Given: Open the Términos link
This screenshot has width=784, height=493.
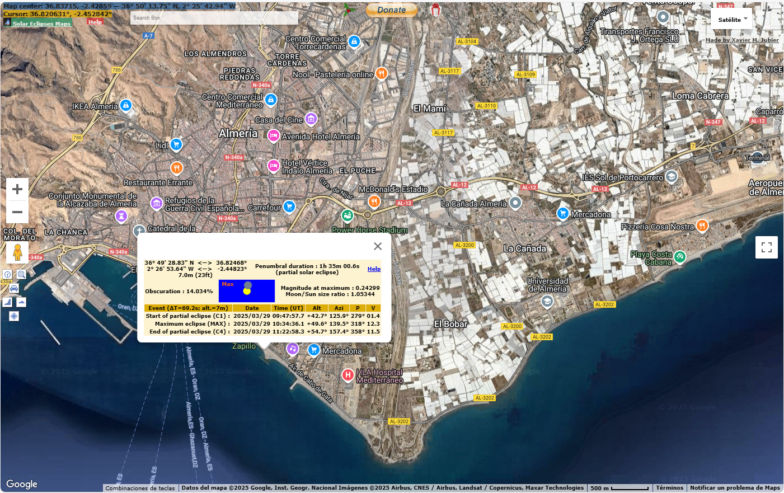Looking at the screenshot, I should pyautogui.click(x=669, y=488).
